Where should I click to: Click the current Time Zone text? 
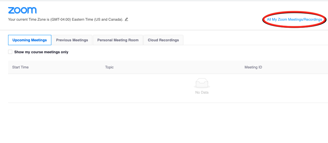coord(66,19)
